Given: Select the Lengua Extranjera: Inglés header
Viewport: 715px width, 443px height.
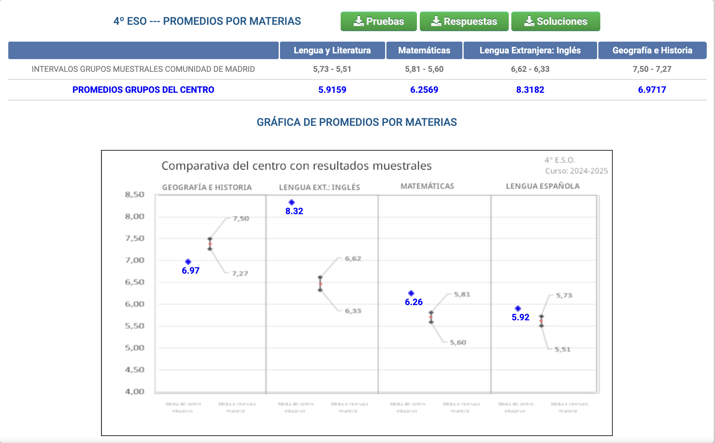Looking at the screenshot, I should point(530,50).
